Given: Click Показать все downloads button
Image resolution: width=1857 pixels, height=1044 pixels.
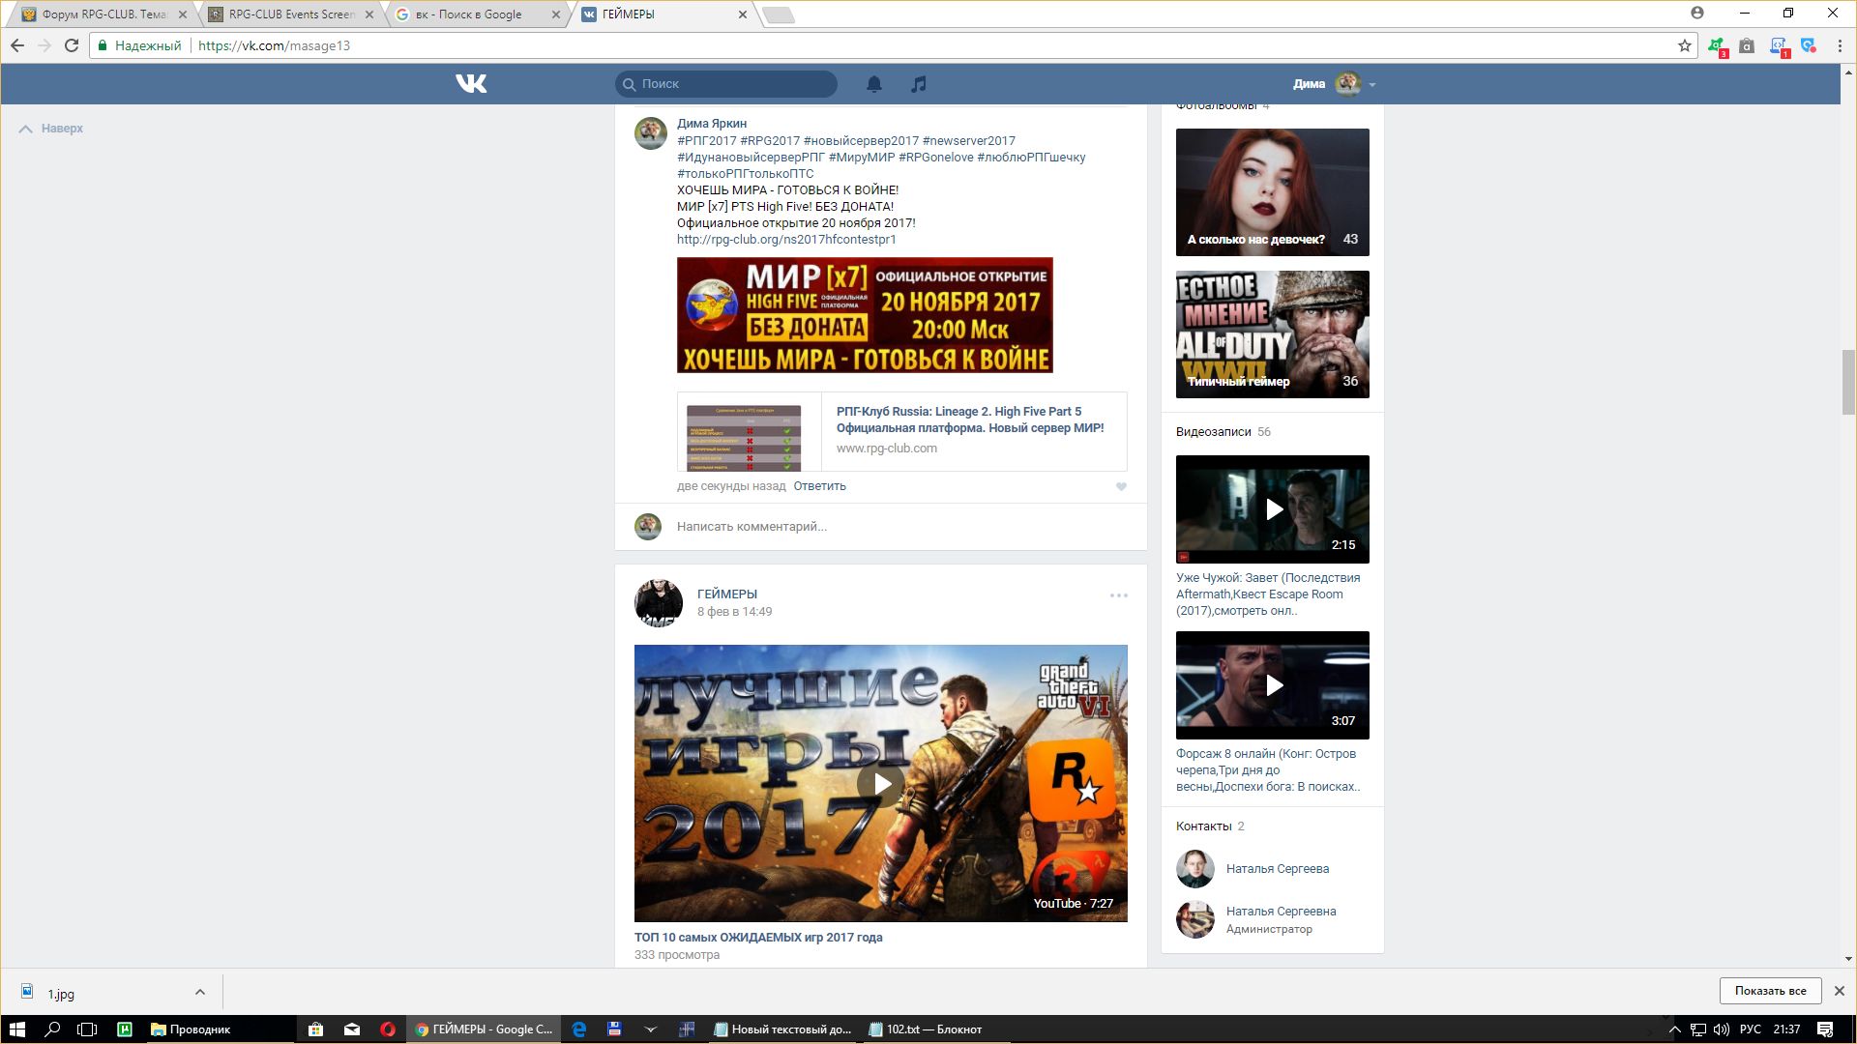Looking at the screenshot, I should click(x=1769, y=991).
